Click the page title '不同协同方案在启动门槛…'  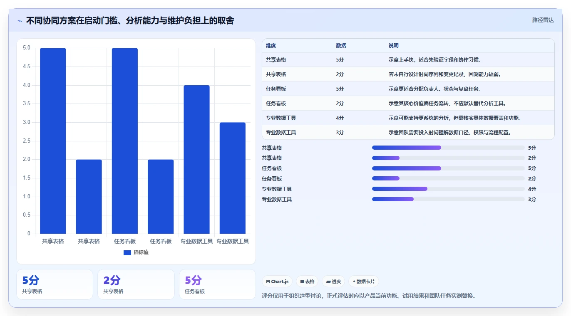pos(130,20)
